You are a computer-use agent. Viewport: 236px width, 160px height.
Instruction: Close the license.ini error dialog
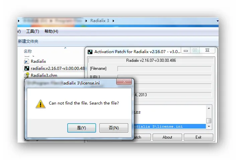coord(124,82)
